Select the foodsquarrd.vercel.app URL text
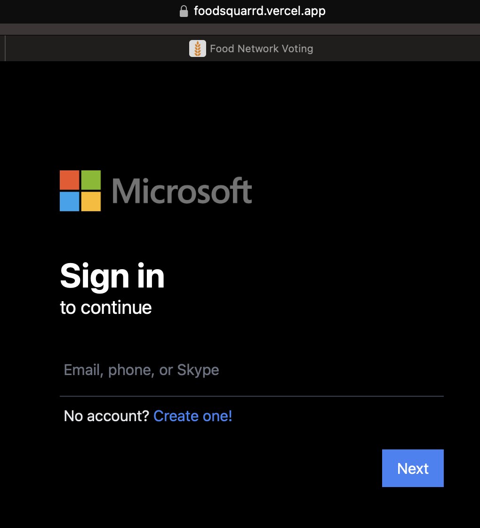 259,11
